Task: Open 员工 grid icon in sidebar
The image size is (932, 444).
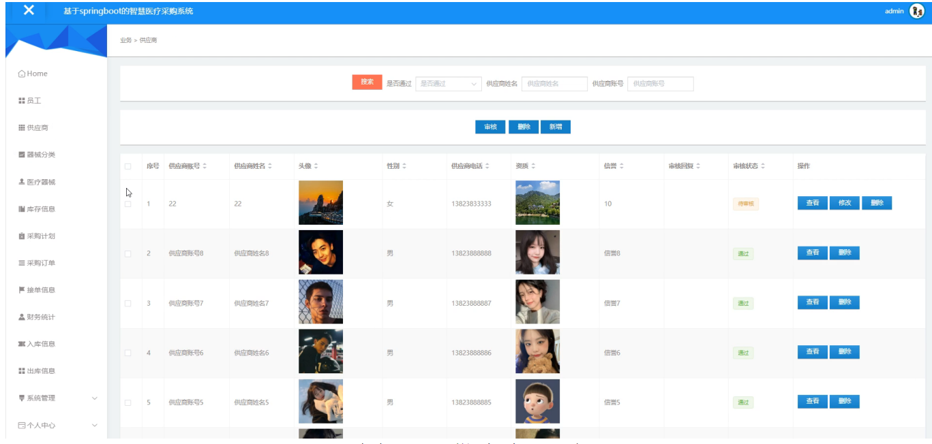Action: [21, 101]
